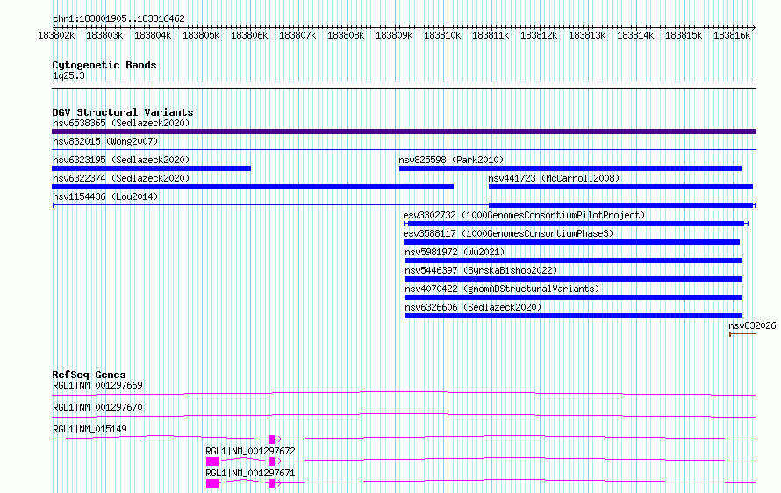This screenshot has height=493, width=781.
Task: Click the 183816k ruler tick label
Action: tap(732, 35)
